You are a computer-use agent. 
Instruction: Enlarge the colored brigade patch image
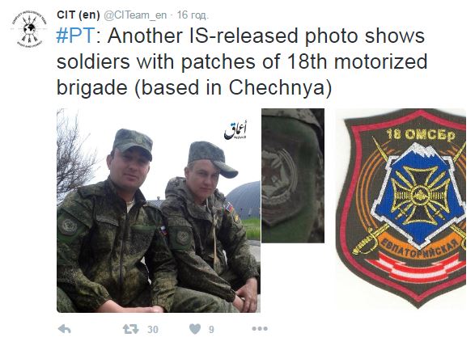pos(401,209)
